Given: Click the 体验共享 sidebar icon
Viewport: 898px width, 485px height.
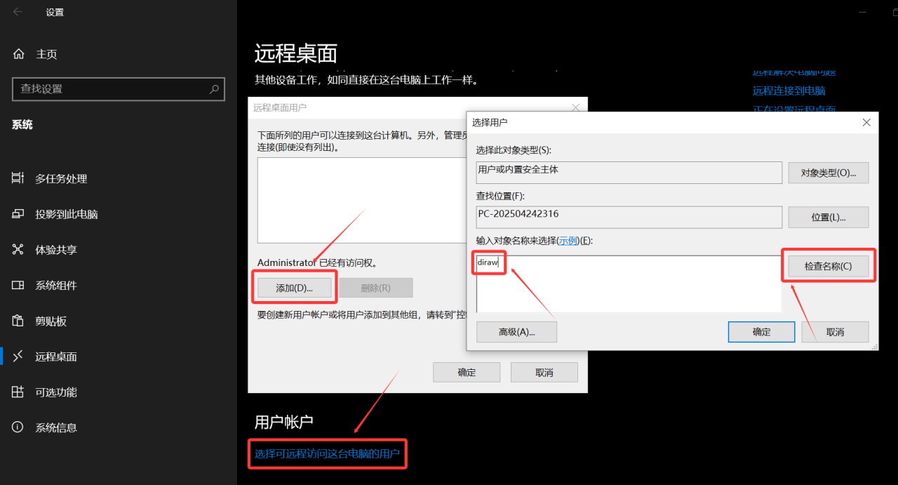Looking at the screenshot, I should point(18,250).
